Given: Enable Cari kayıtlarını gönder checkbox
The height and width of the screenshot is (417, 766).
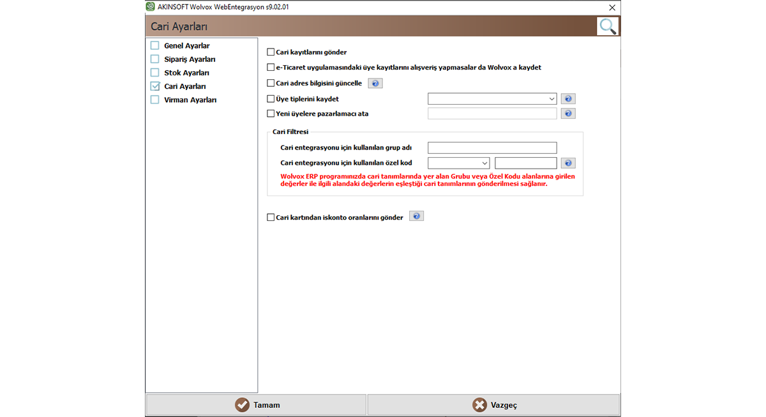Looking at the screenshot, I should click(271, 52).
